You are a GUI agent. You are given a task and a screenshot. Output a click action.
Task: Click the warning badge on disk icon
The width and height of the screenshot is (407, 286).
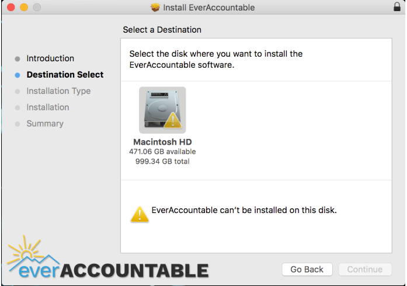(x=173, y=120)
